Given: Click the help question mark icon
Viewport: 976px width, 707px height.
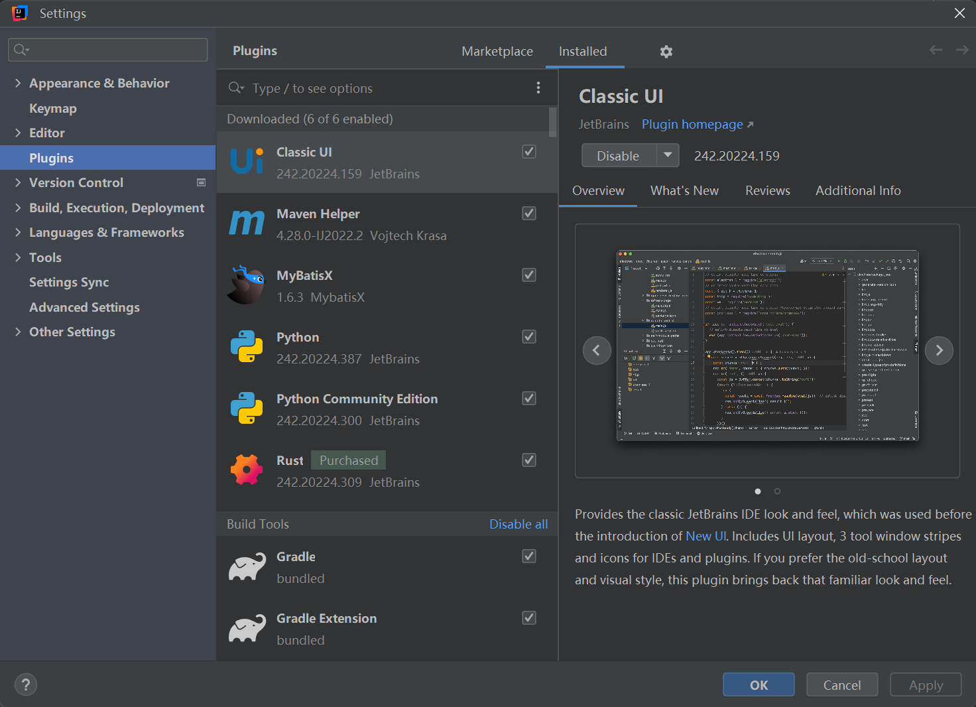Looking at the screenshot, I should coord(26,684).
